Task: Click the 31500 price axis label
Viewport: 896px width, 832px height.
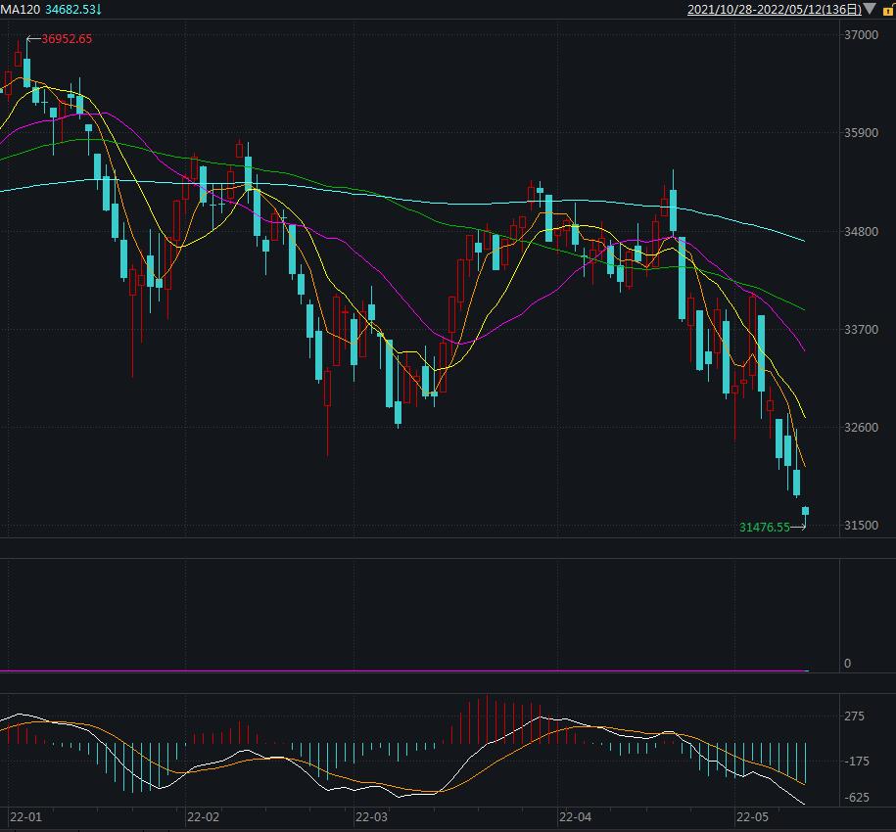Action: pos(861,526)
